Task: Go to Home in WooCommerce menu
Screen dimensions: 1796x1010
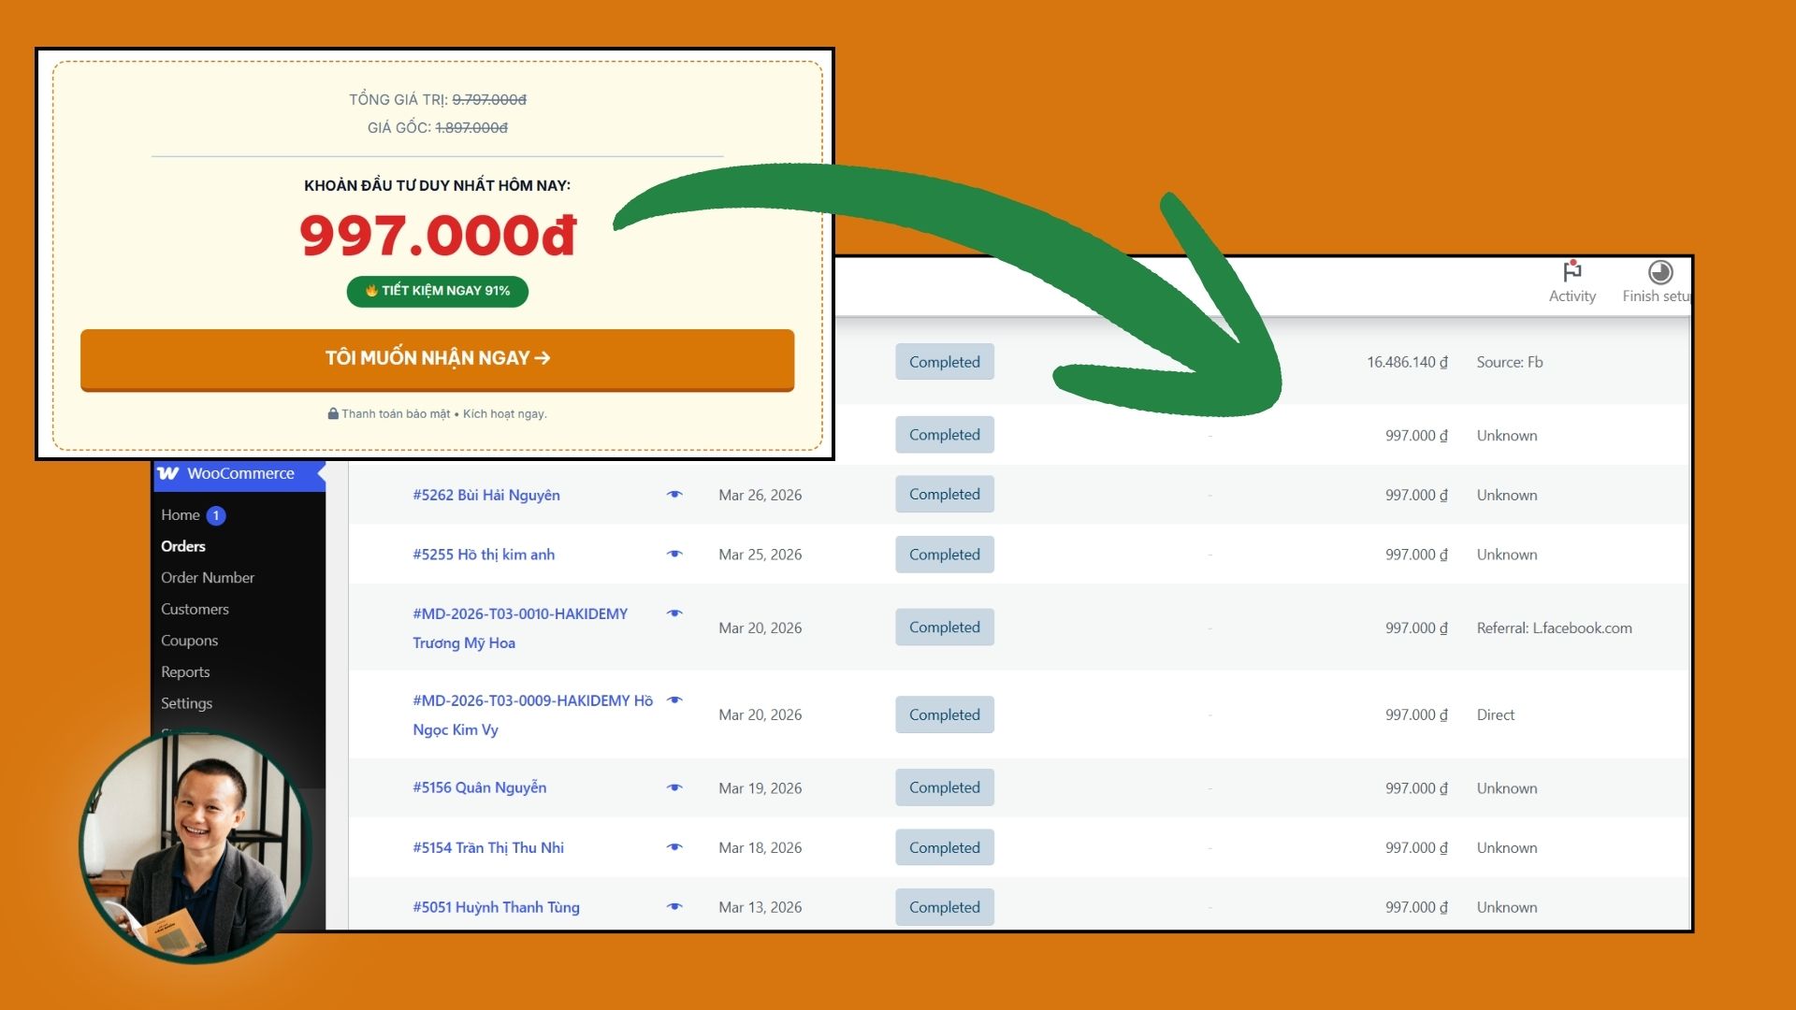Action: tap(181, 515)
